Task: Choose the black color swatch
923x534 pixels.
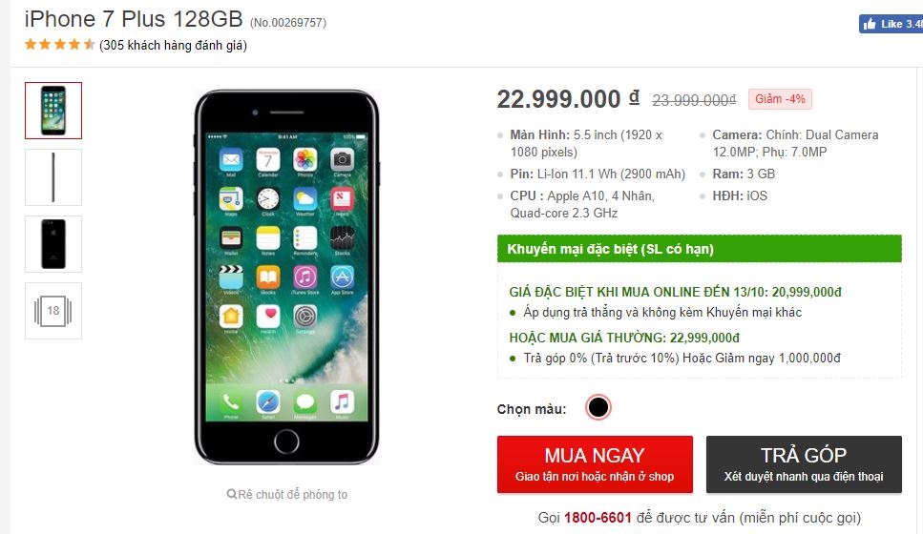Action: (x=598, y=407)
